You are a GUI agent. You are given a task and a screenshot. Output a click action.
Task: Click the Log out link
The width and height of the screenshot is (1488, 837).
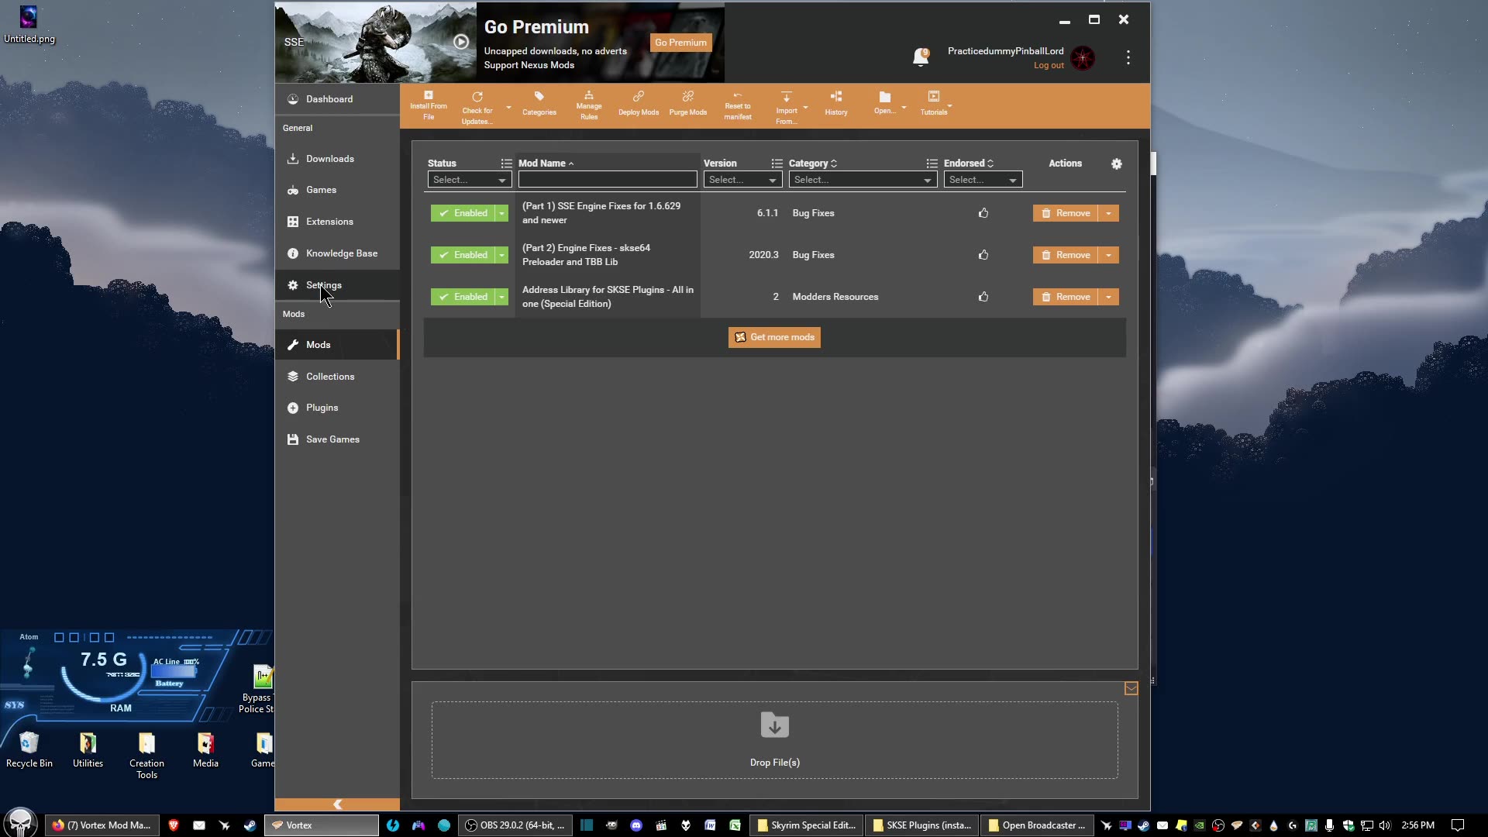[x=1048, y=65]
